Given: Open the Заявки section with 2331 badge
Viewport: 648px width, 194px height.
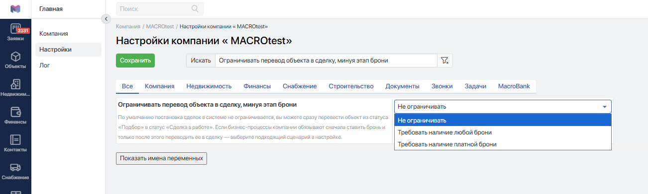Looking at the screenshot, I should (x=15, y=32).
